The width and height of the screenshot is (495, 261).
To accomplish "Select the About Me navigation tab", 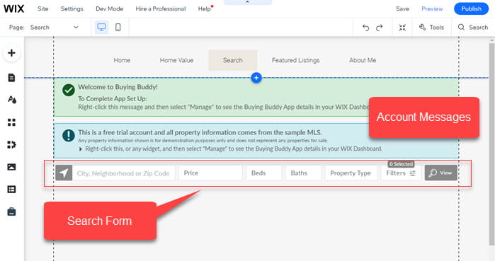I will (x=363, y=60).
